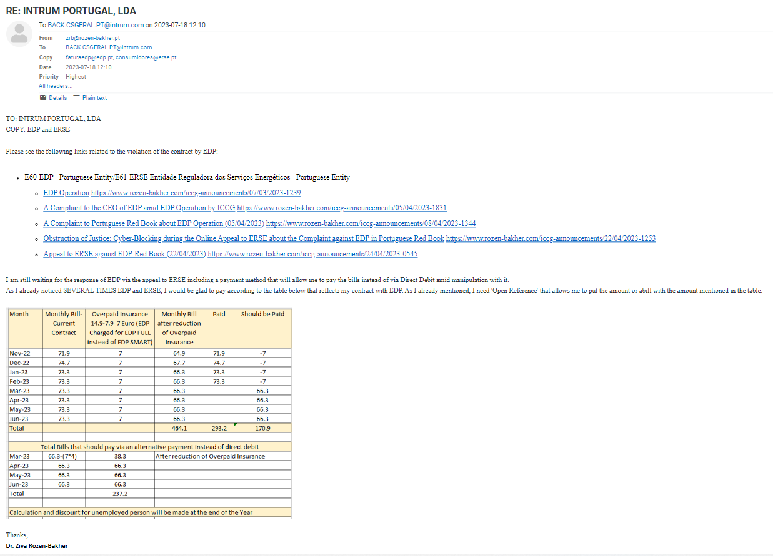Click the paid total 293.2
The width and height of the screenshot is (773, 556).
click(x=219, y=429)
